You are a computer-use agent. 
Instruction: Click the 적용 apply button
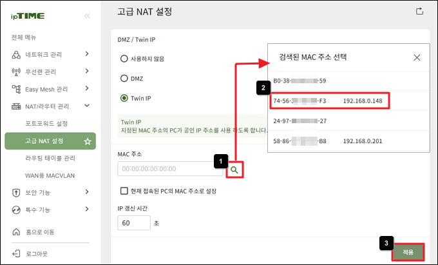tap(408, 252)
